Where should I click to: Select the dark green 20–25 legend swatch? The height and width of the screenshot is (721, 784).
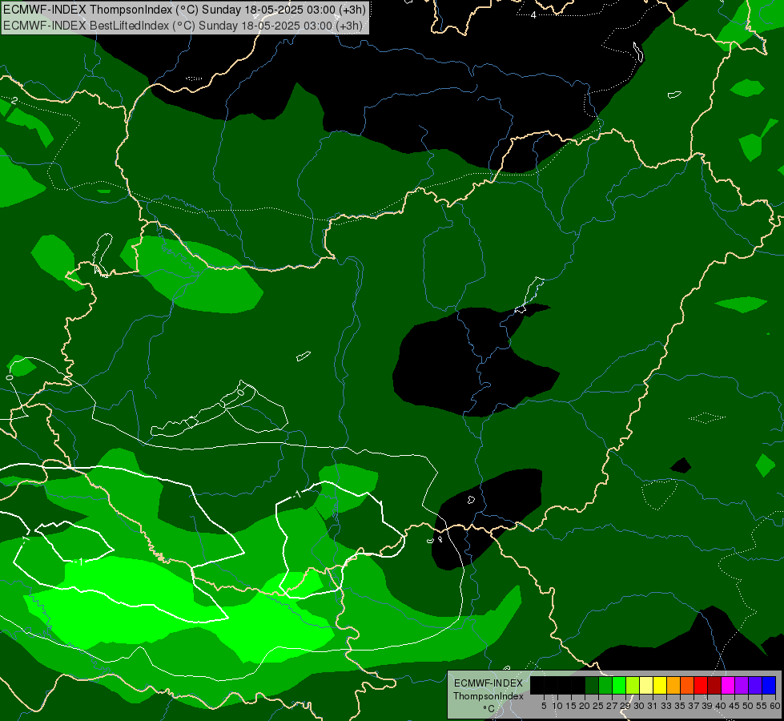(x=592, y=686)
